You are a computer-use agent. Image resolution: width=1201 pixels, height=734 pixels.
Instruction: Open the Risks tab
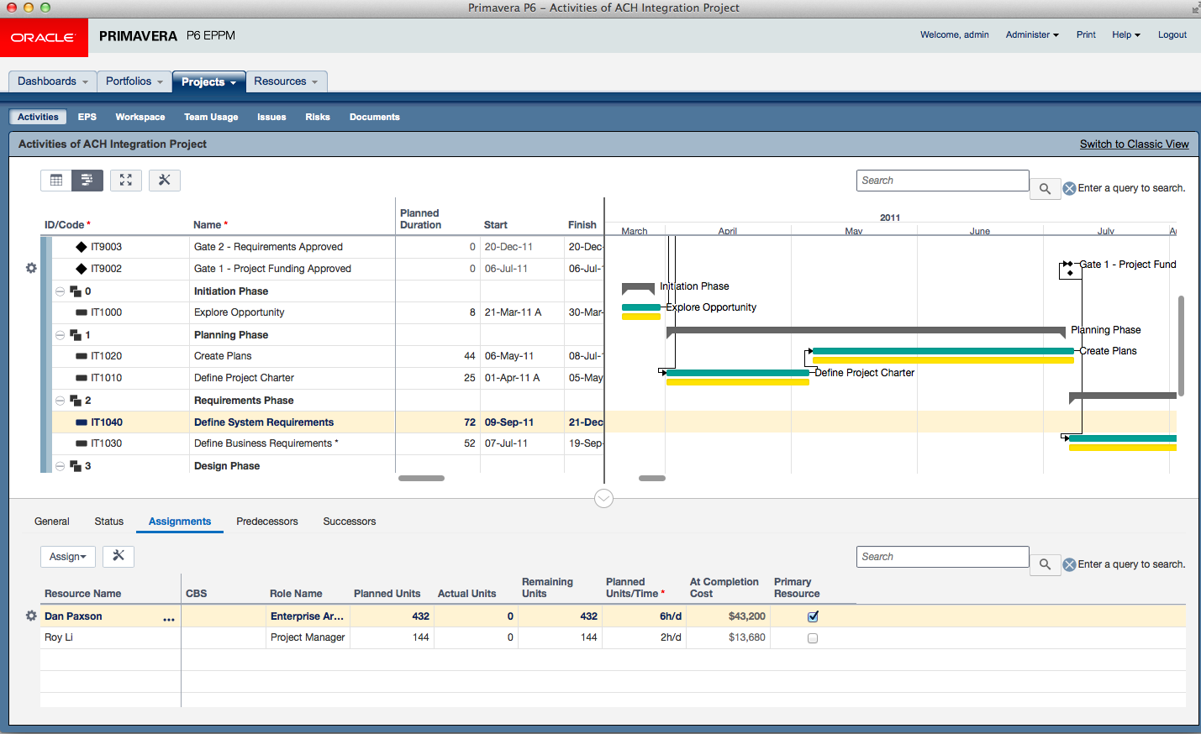pyautogui.click(x=318, y=117)
